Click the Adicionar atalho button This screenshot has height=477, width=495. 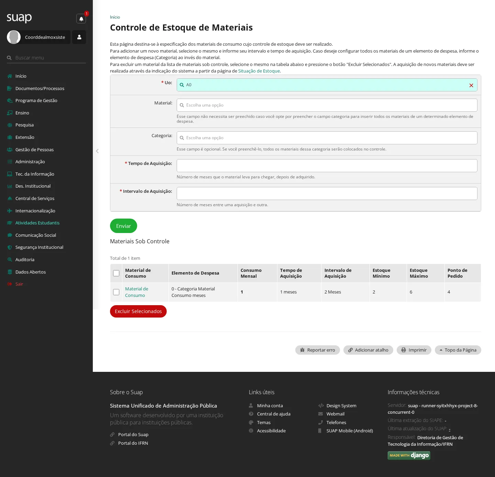coord(368,350)
